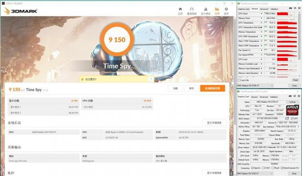Click the BIOS export share icon
The image size is (302, 176).
(287, 118)
